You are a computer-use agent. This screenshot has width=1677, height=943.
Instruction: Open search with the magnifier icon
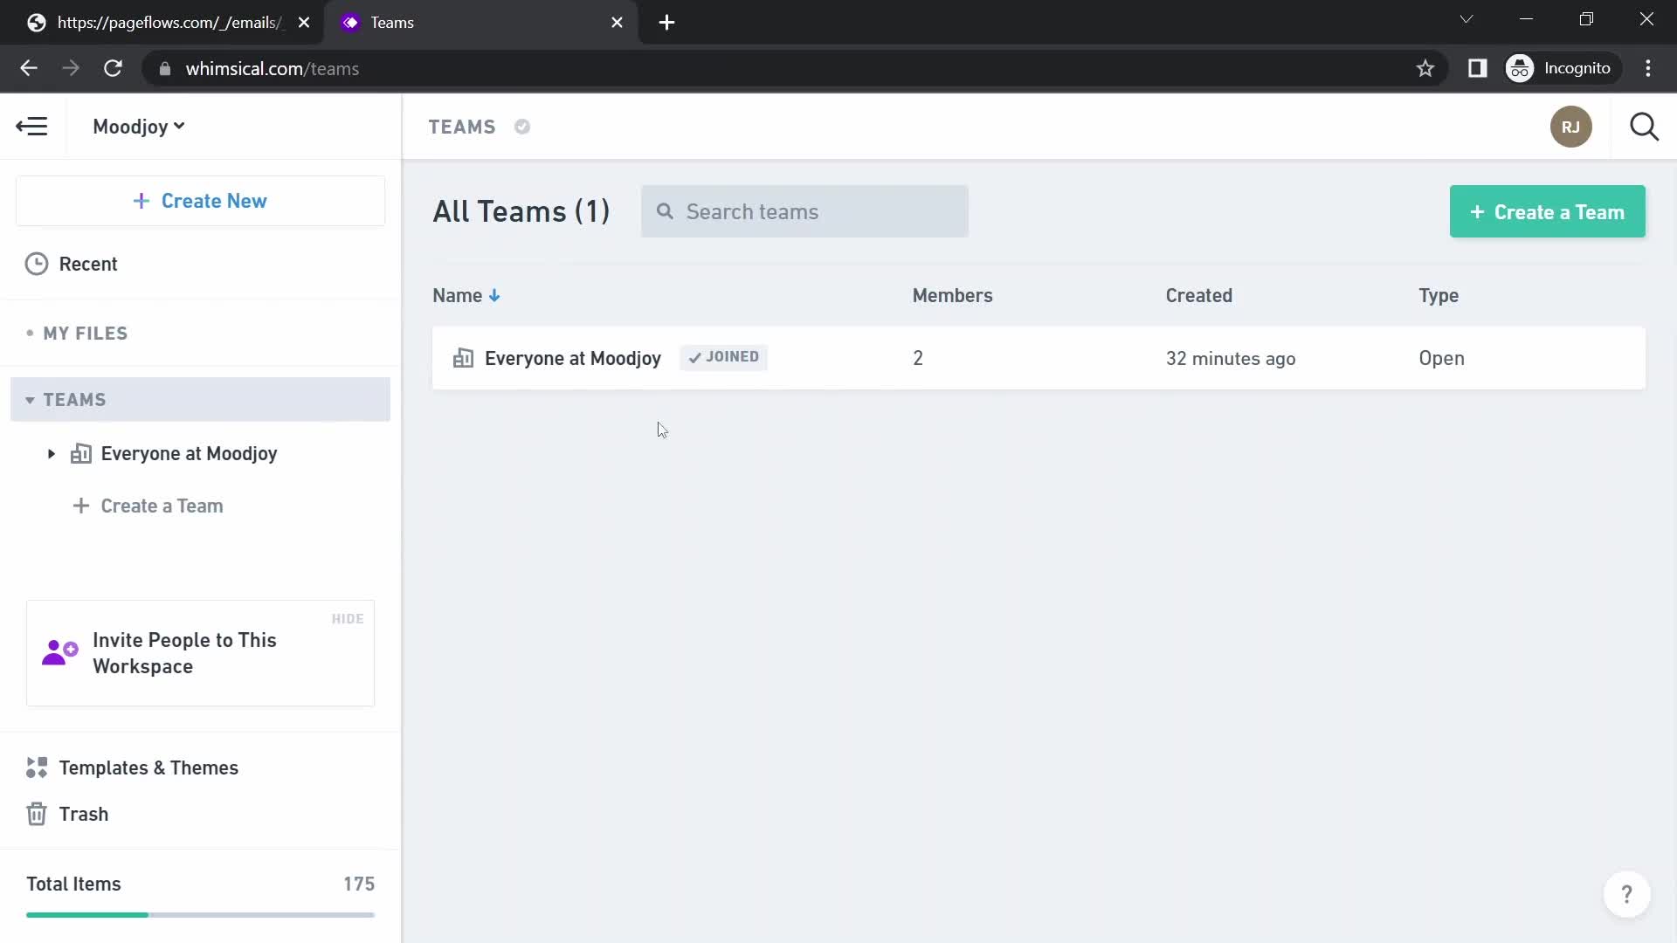click(1644, 127)
